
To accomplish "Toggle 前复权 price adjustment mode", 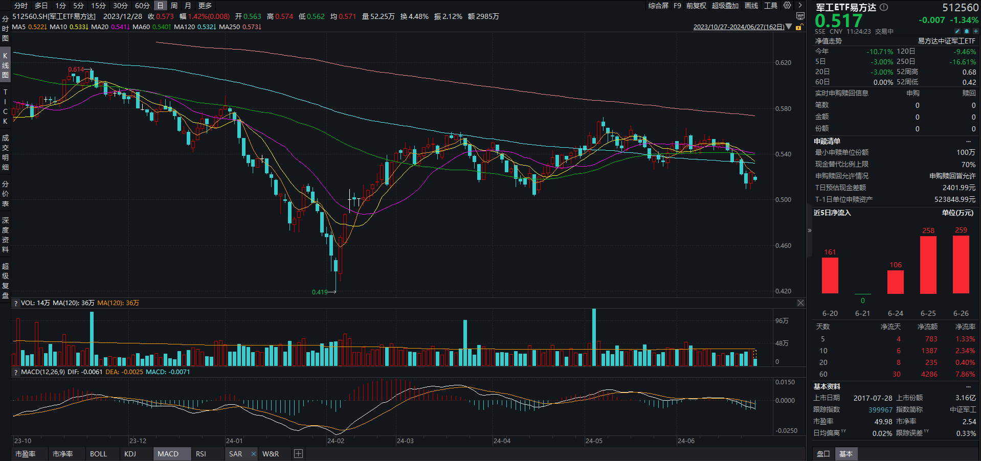I will click(696, 6).
